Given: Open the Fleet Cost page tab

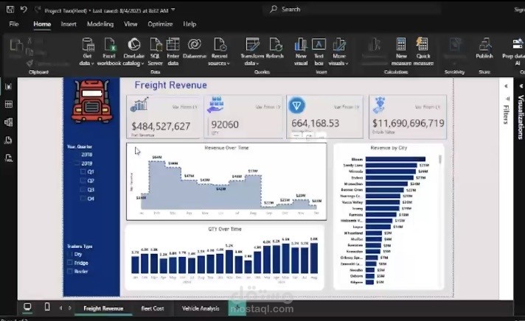Looking at the screenshot, I should pos(153,308).
